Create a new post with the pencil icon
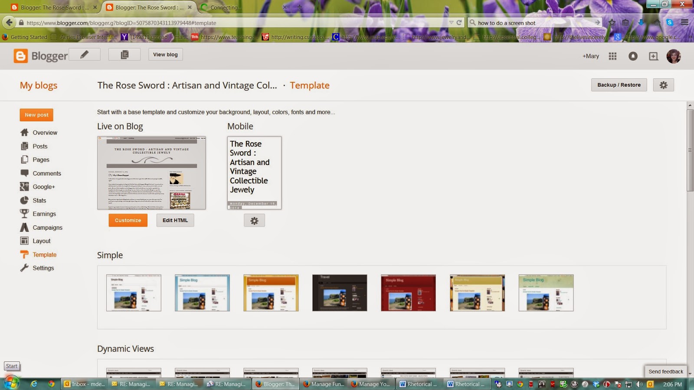The width and height of the screenshot is (694, 390). click(85, 55)
